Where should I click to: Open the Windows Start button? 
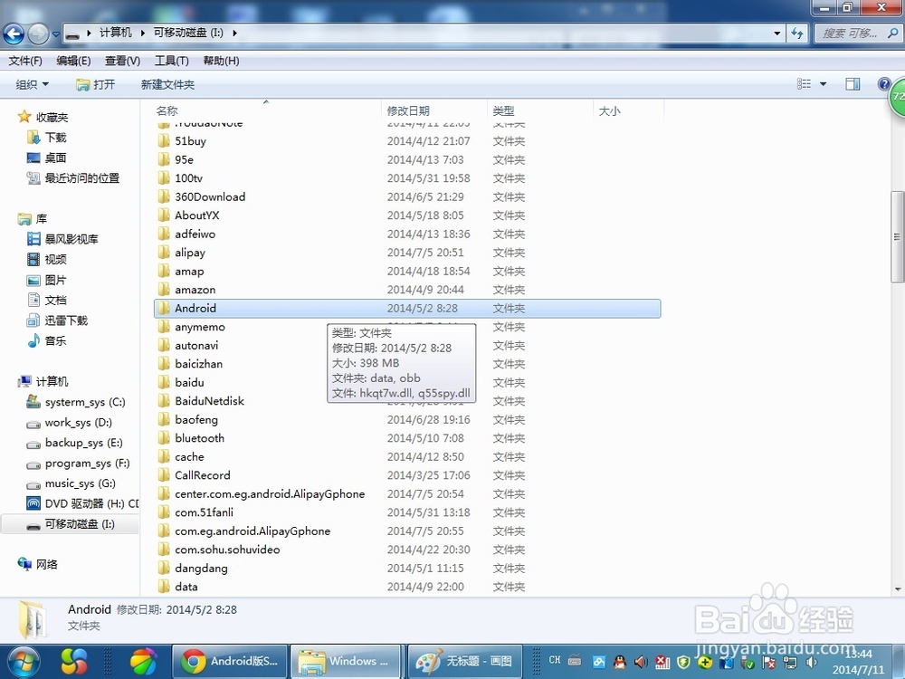click(23, 661)
